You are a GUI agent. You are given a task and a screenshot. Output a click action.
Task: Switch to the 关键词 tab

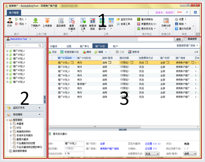53,46
